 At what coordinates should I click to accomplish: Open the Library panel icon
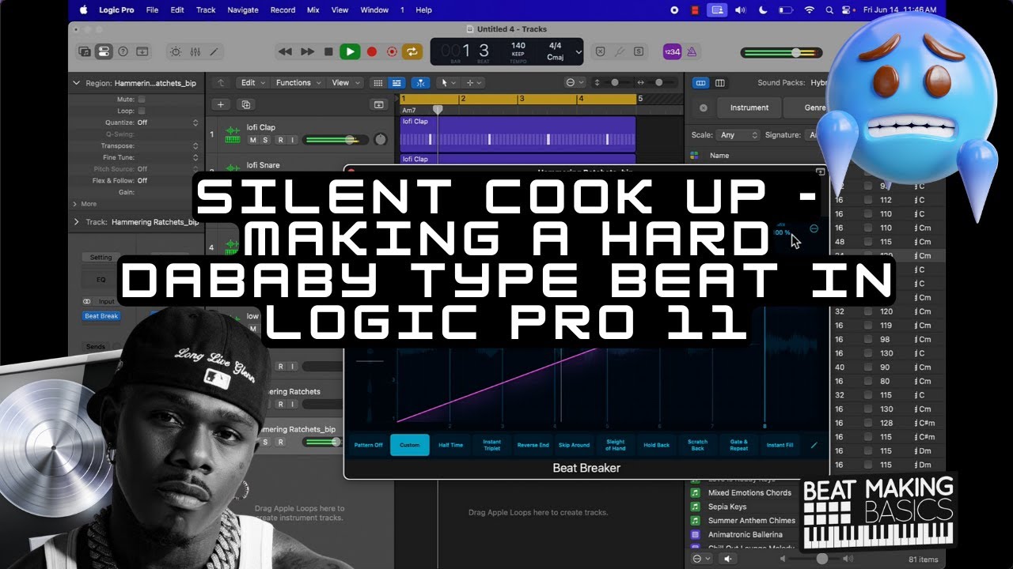85,52
